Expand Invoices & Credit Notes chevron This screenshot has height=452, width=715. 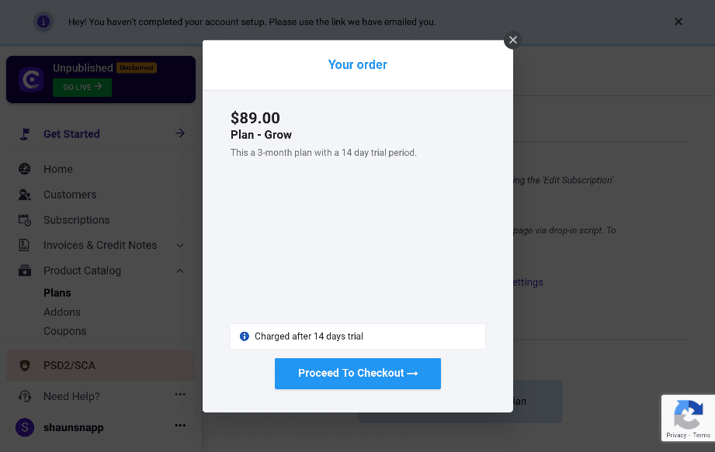180,245
